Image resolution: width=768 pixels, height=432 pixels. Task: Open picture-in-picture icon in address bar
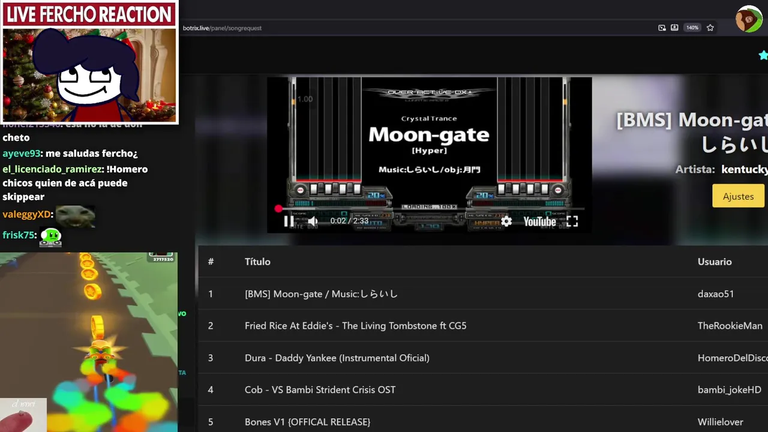click(x=662, y=28)
